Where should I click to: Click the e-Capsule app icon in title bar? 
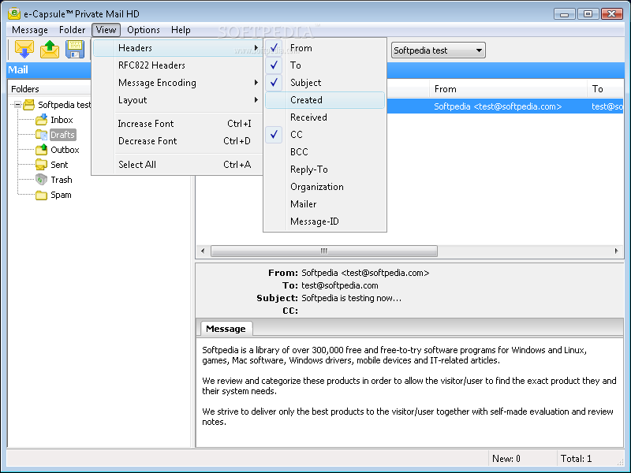14,13
